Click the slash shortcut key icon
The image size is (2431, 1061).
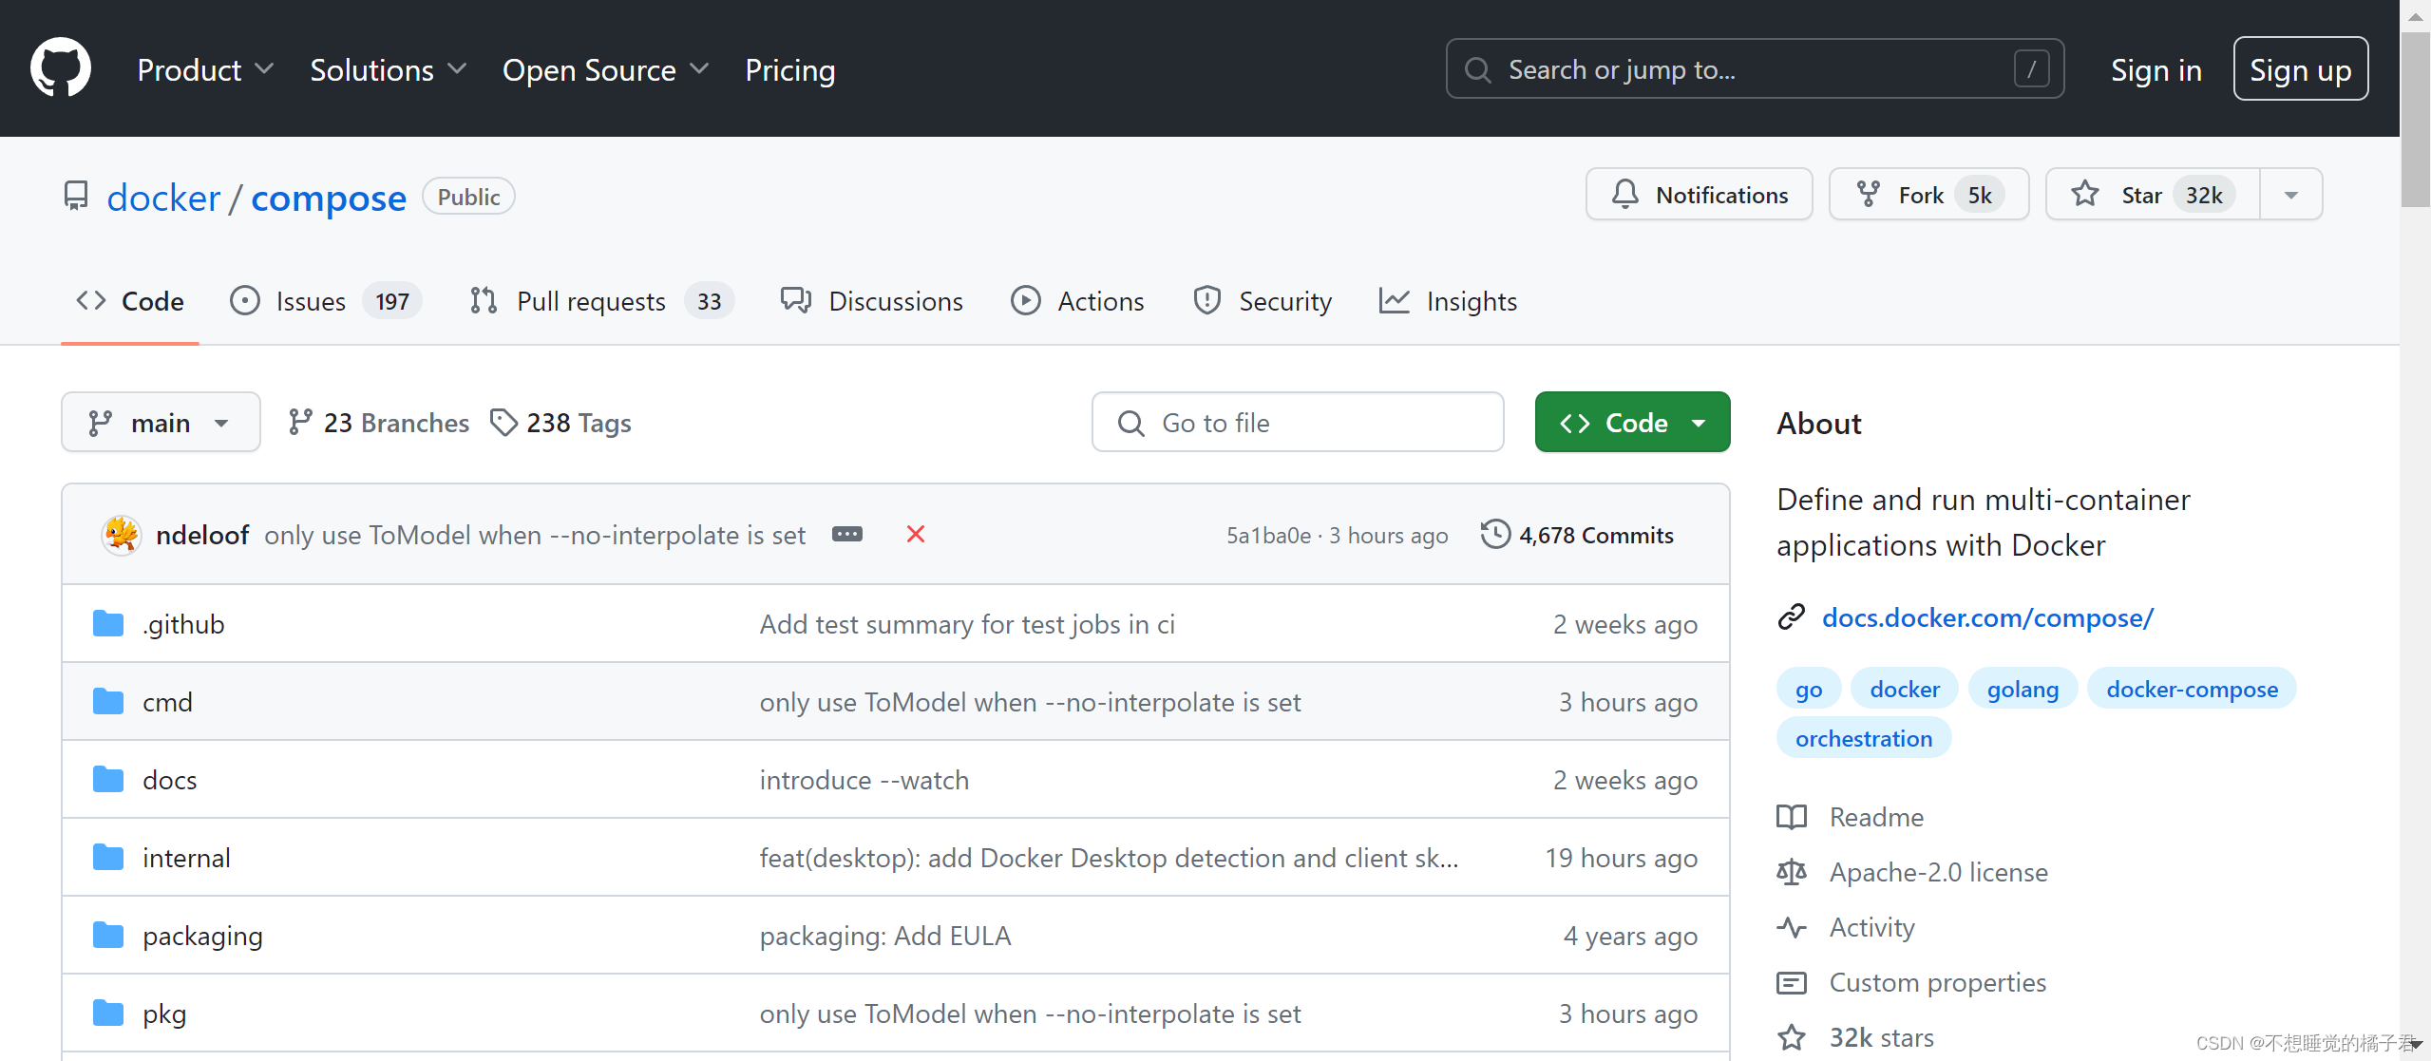[x=2031, y=68]
